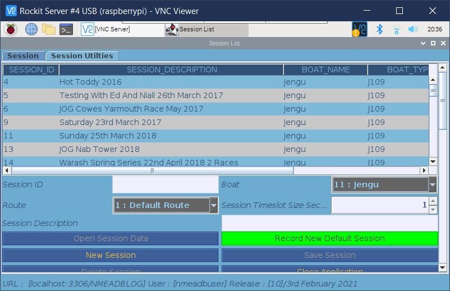Expand the Boat dropdown showing Jengu
450x291 pixels.
(x=432, y=184)
